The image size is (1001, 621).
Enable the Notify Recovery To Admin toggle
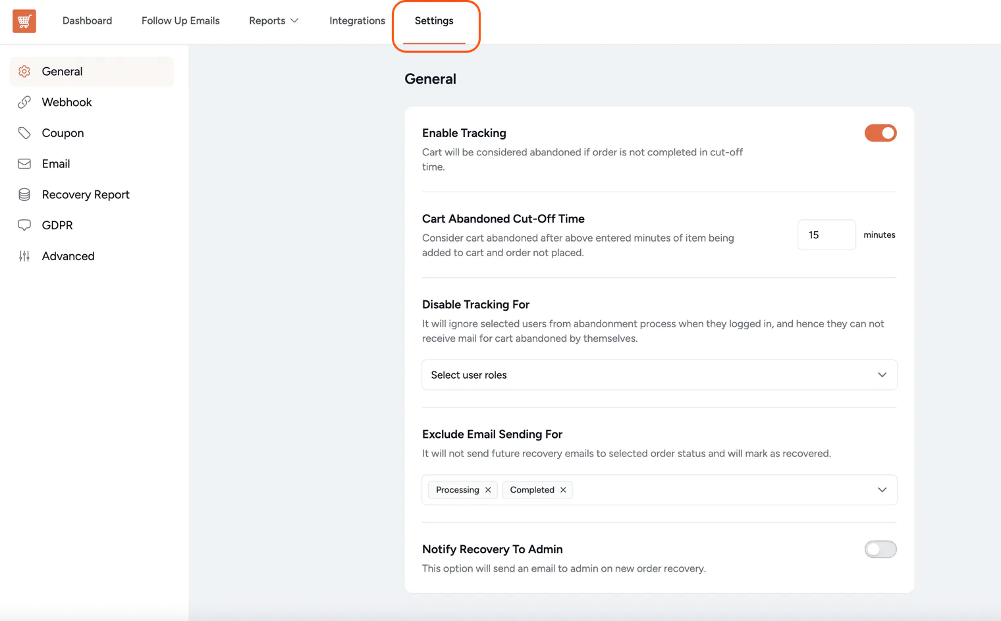click(880, 549)
